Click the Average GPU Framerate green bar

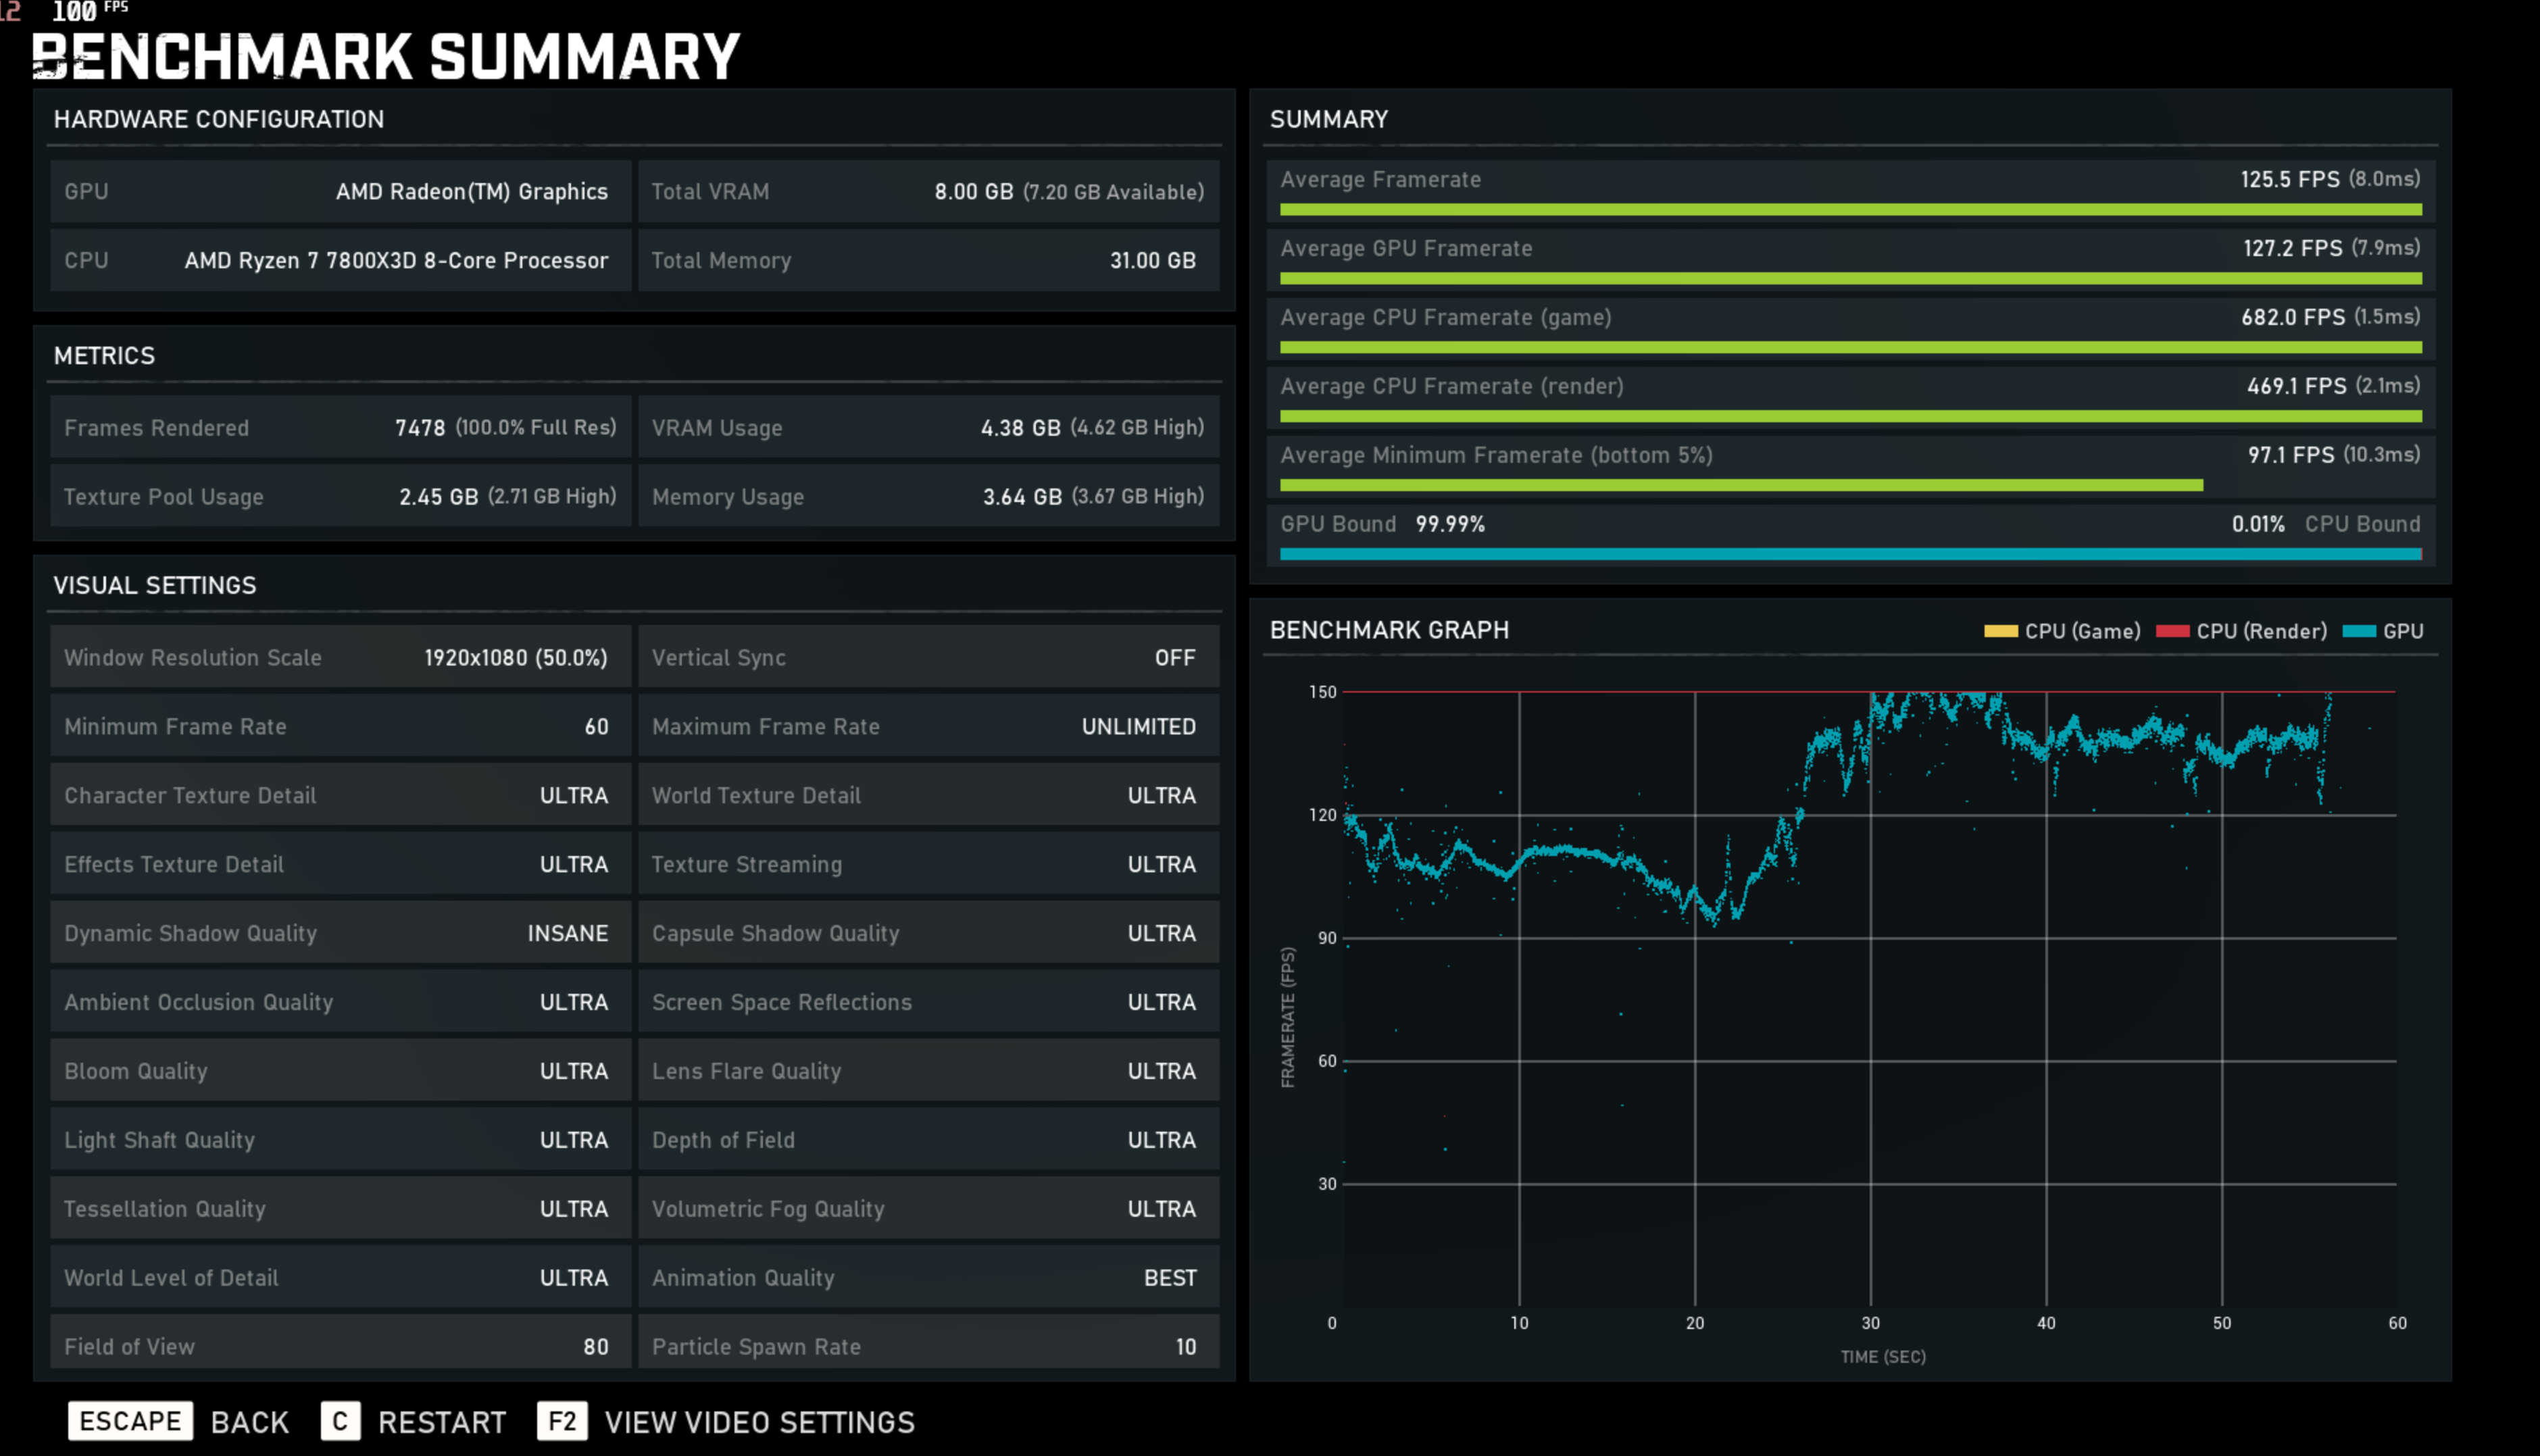pos(1851,279)
